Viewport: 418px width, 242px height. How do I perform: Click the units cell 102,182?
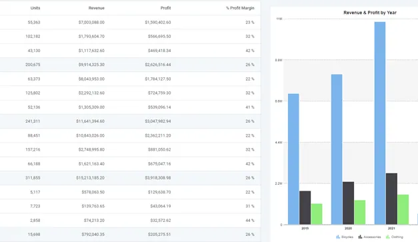33,36
